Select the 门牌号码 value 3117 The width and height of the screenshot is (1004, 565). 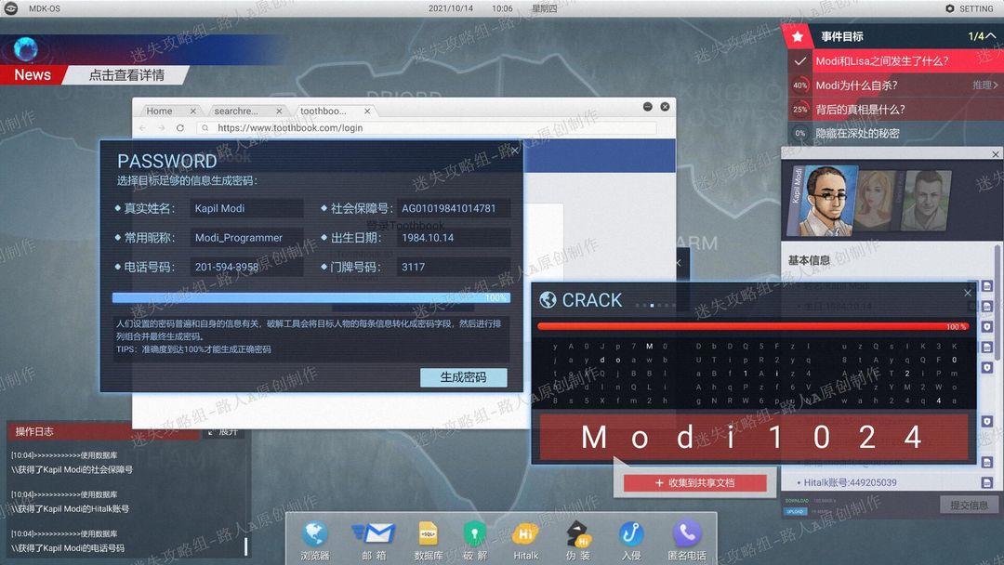pos(454,267)
